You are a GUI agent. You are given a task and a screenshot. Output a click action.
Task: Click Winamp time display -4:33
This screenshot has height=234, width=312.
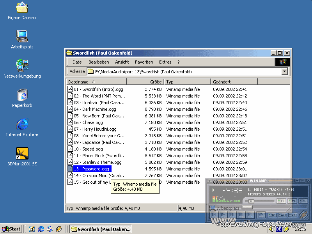click(x=232, y=190)
